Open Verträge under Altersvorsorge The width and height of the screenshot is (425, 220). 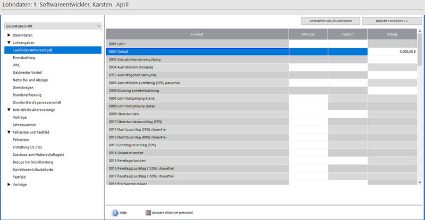point(20,118)
